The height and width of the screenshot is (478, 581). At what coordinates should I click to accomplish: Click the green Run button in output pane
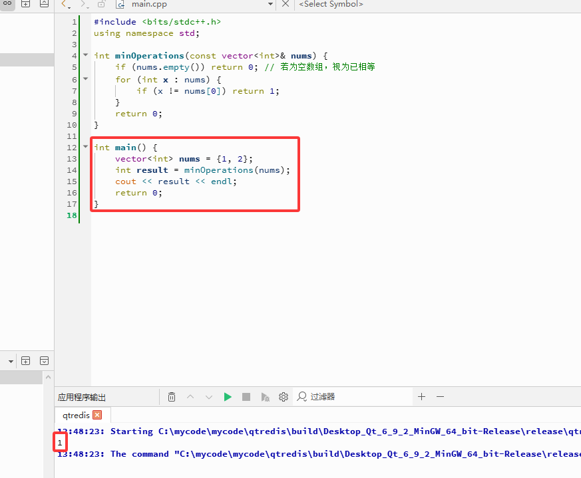228,397
